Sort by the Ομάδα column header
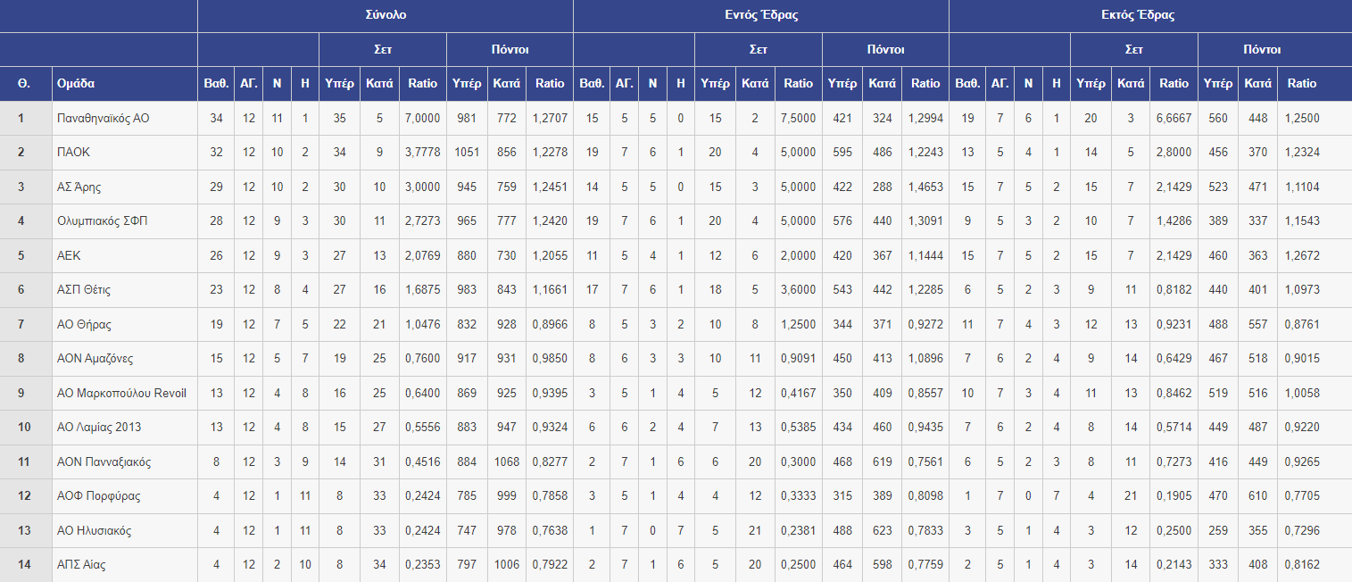The height and width of the screenshot is (582, 1352). (76, 83)
